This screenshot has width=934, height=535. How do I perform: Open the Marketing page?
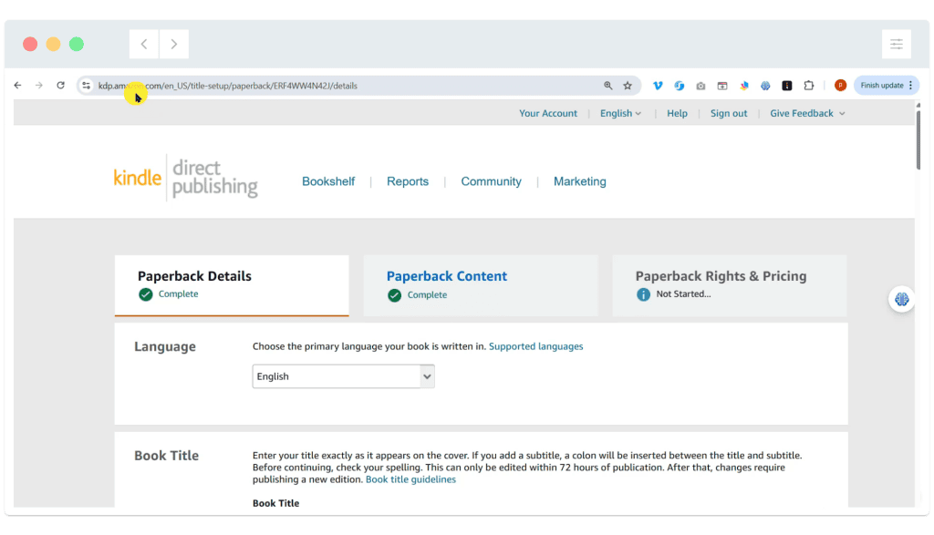[x=579, y=181]
